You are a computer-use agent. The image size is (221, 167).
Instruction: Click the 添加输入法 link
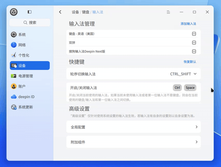tap(188, 24)
